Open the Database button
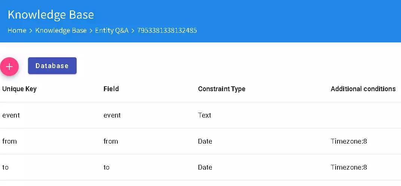401x186 pixels. click(x=52, y=66)
